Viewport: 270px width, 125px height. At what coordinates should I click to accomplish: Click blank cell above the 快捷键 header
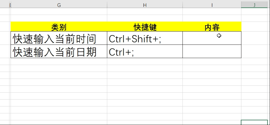[x=145, y=18]
